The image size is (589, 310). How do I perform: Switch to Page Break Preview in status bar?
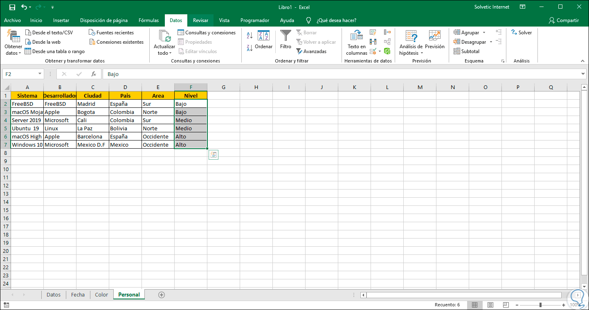505,305
